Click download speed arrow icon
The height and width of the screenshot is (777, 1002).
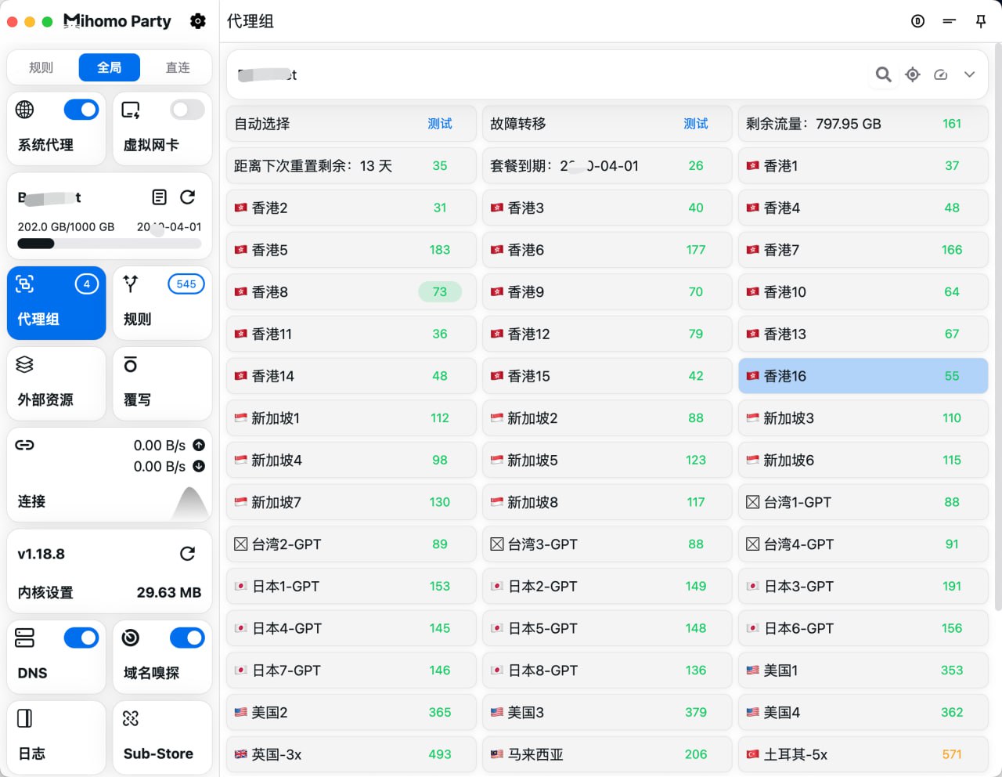[x=199, y=466]
